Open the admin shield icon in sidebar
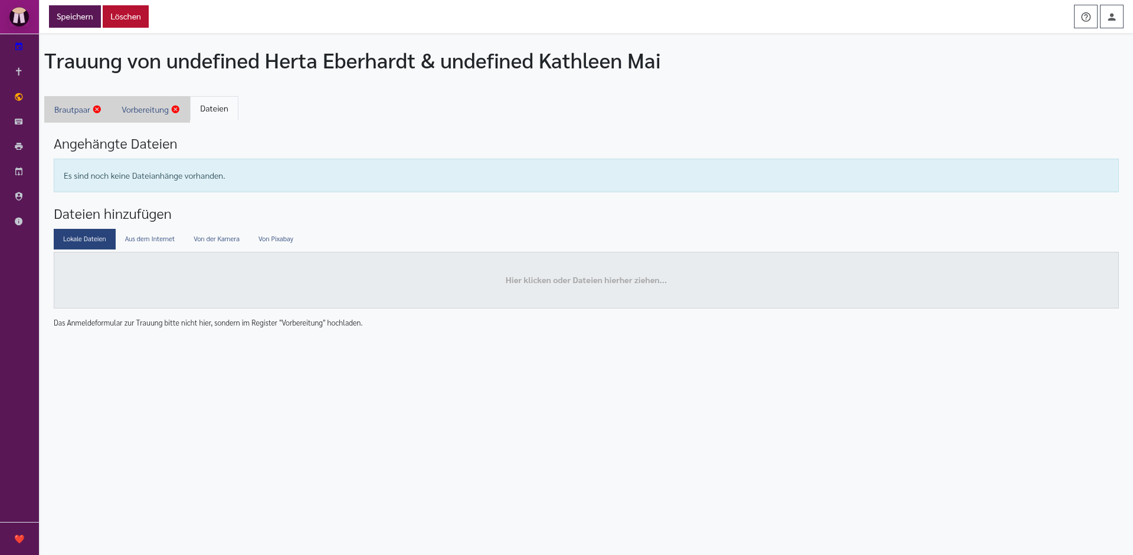Viewport: 1133px width, 555px height. point(19,196)
